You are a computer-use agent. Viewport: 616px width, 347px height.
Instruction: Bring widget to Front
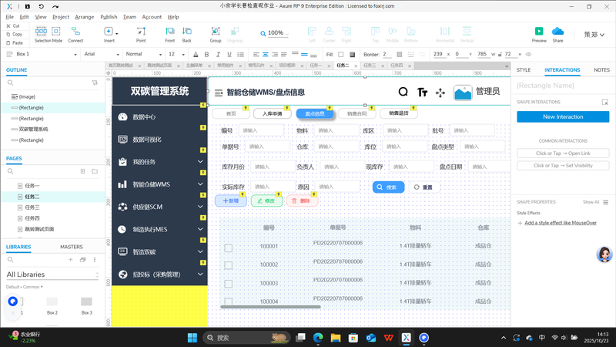point(169,32)
